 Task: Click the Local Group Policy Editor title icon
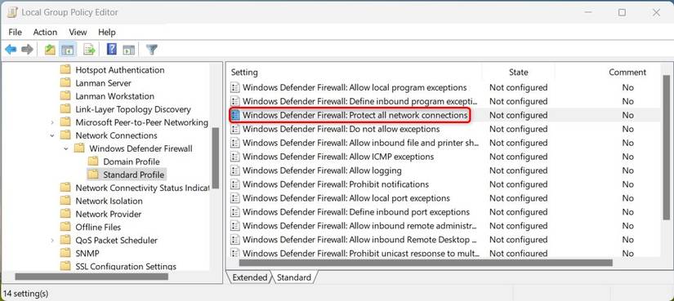pos(11,12)
